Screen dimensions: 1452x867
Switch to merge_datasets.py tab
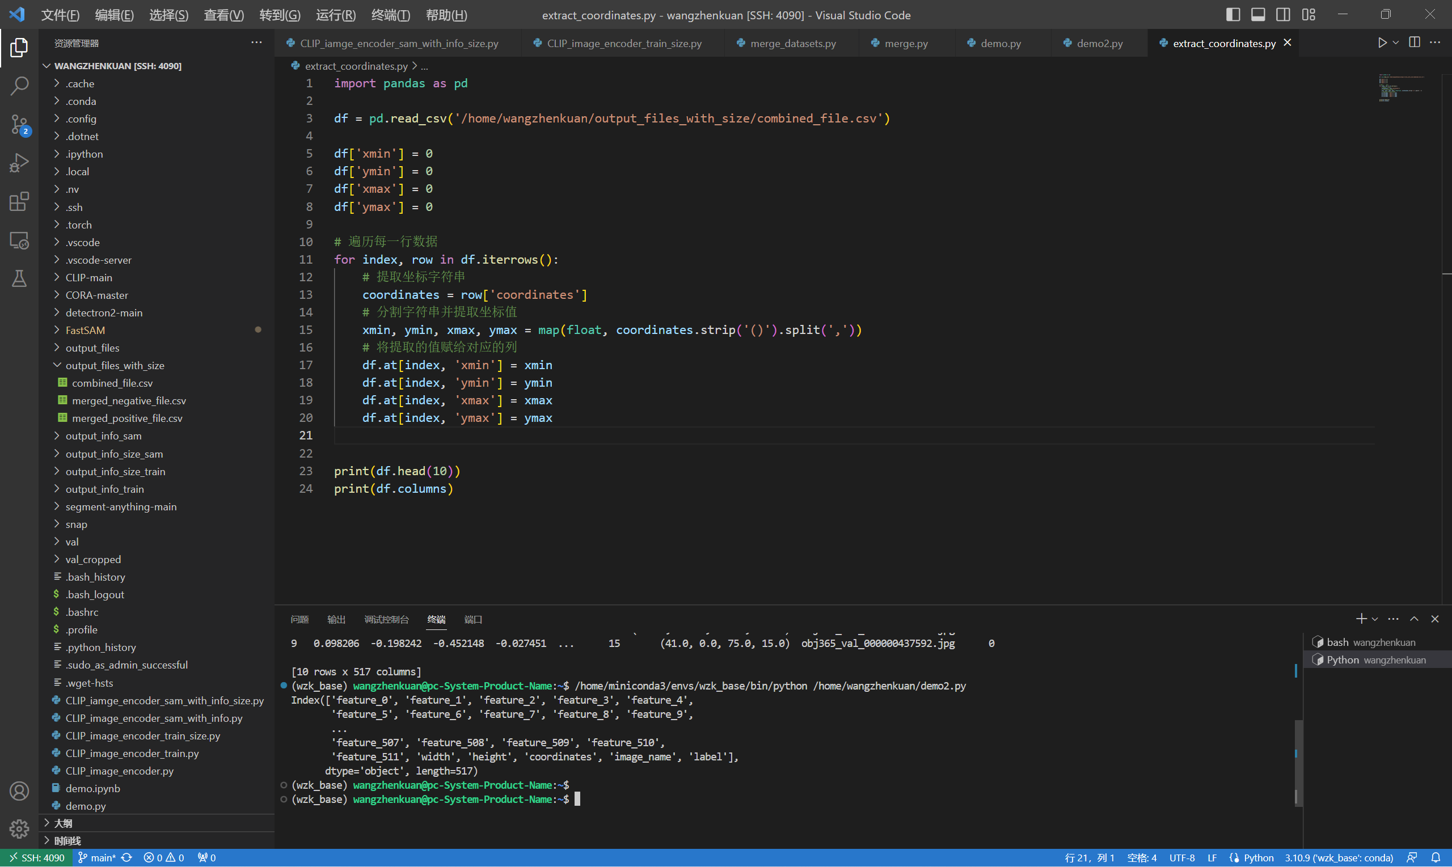[792, 43]
